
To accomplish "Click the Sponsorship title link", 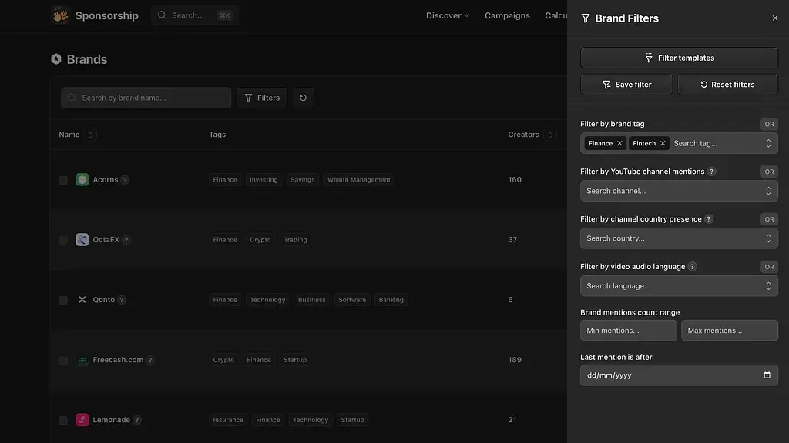I will pos(106,15).
